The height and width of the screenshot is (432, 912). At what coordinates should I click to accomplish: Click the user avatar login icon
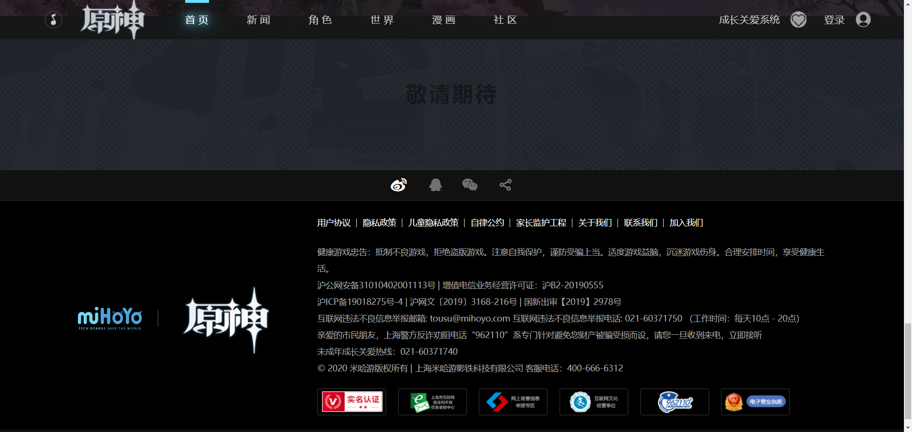point(863,20)
